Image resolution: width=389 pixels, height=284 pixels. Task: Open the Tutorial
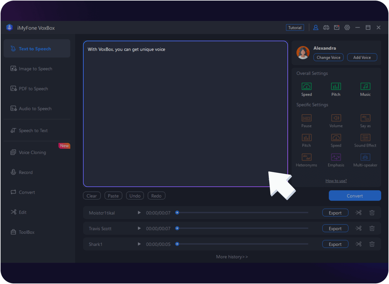[295, 28]
